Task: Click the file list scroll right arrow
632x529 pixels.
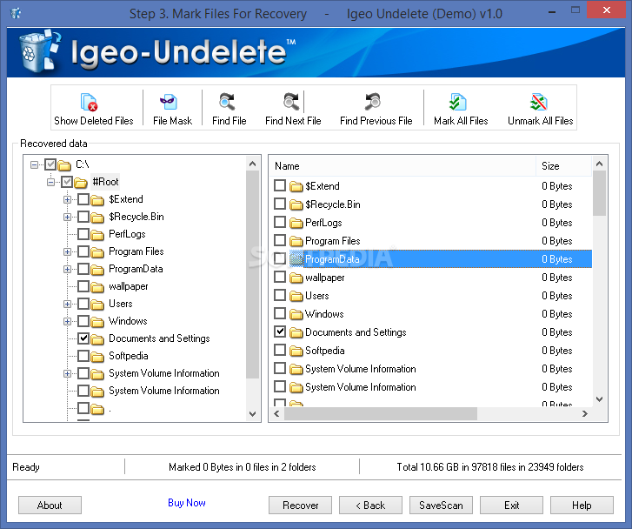Action: tap(585, 413)
